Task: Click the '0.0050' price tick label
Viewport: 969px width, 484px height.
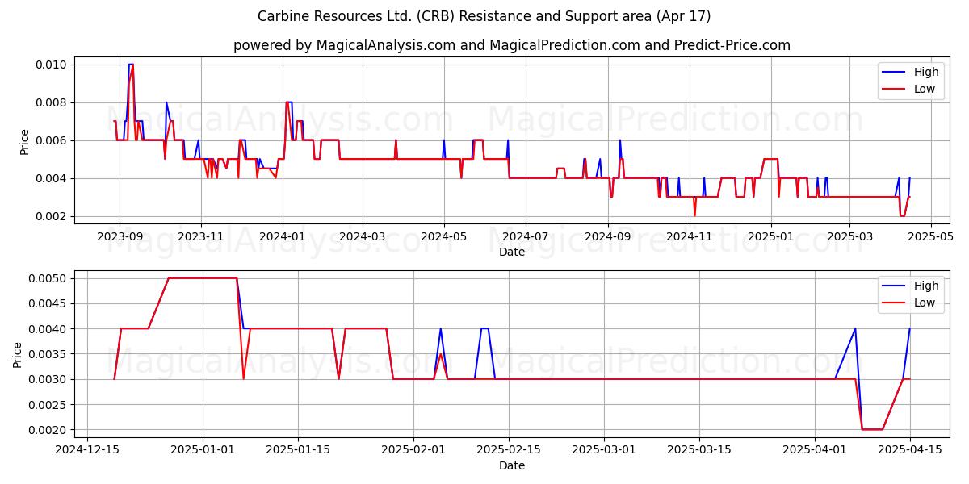Action: 48,278
